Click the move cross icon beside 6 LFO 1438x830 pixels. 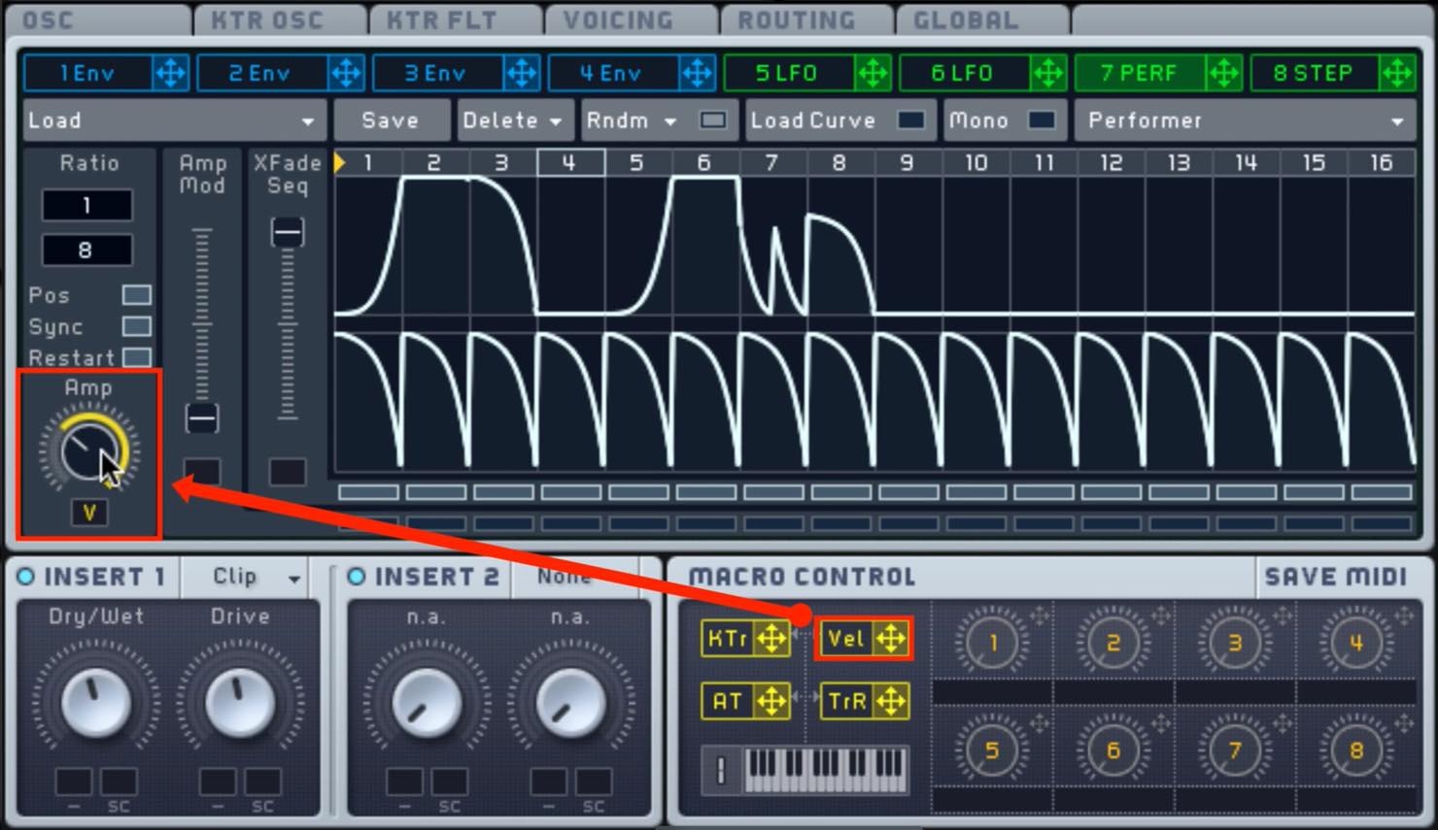pos(1047,73)
